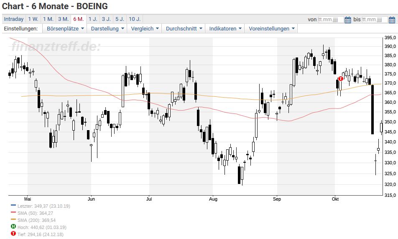Select the 1 W. timeframe tab

(33, 19)
